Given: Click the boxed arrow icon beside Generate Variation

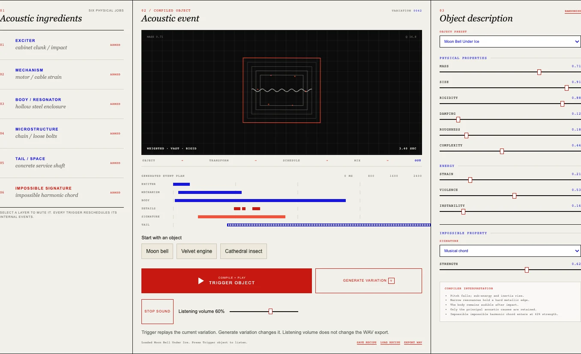Looking at the screenshot, I should pyautogui.click(x=391, y=281).
